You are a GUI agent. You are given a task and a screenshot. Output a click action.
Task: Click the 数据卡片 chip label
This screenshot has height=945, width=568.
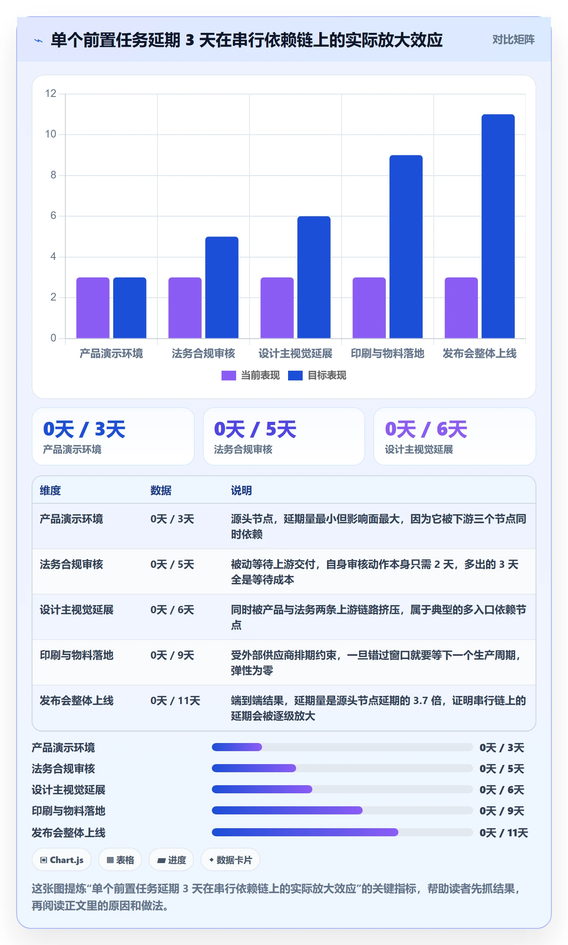(x=234, y=860)
